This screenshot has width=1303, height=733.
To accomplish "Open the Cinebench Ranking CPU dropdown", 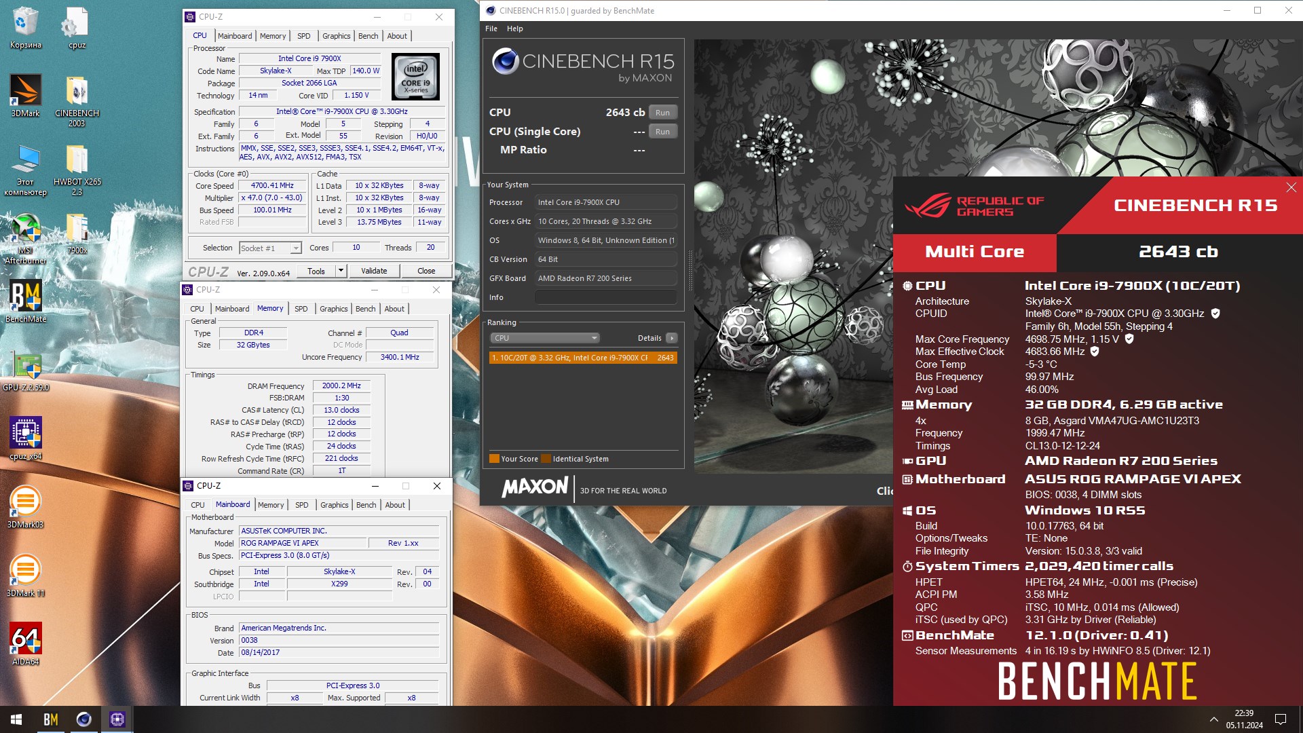I will click(545, 338).
